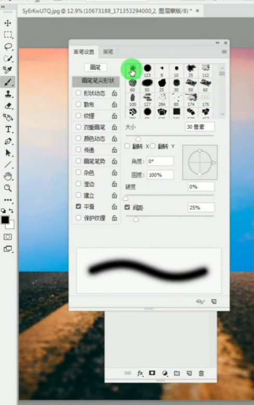Select the Lasso tool
Image resolution: width=254 pixels, height=405 pixels.
(8, 47)
